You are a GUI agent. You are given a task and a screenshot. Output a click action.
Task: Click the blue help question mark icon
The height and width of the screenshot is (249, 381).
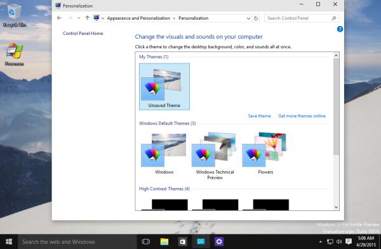click(x=340, y=29)
